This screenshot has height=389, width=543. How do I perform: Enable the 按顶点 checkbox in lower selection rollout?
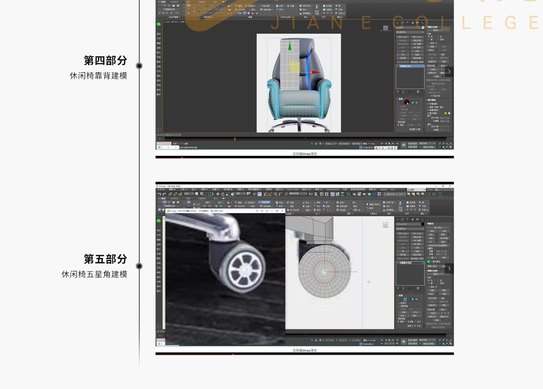click(399, 303)
